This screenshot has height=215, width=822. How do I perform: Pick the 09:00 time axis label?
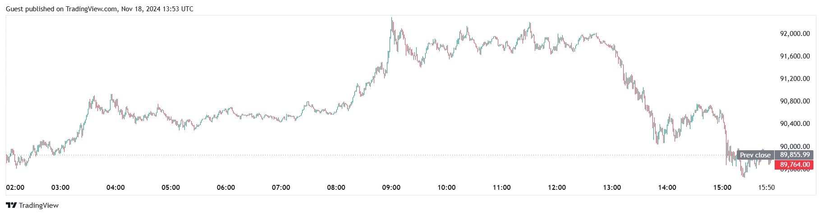[391, 187]
